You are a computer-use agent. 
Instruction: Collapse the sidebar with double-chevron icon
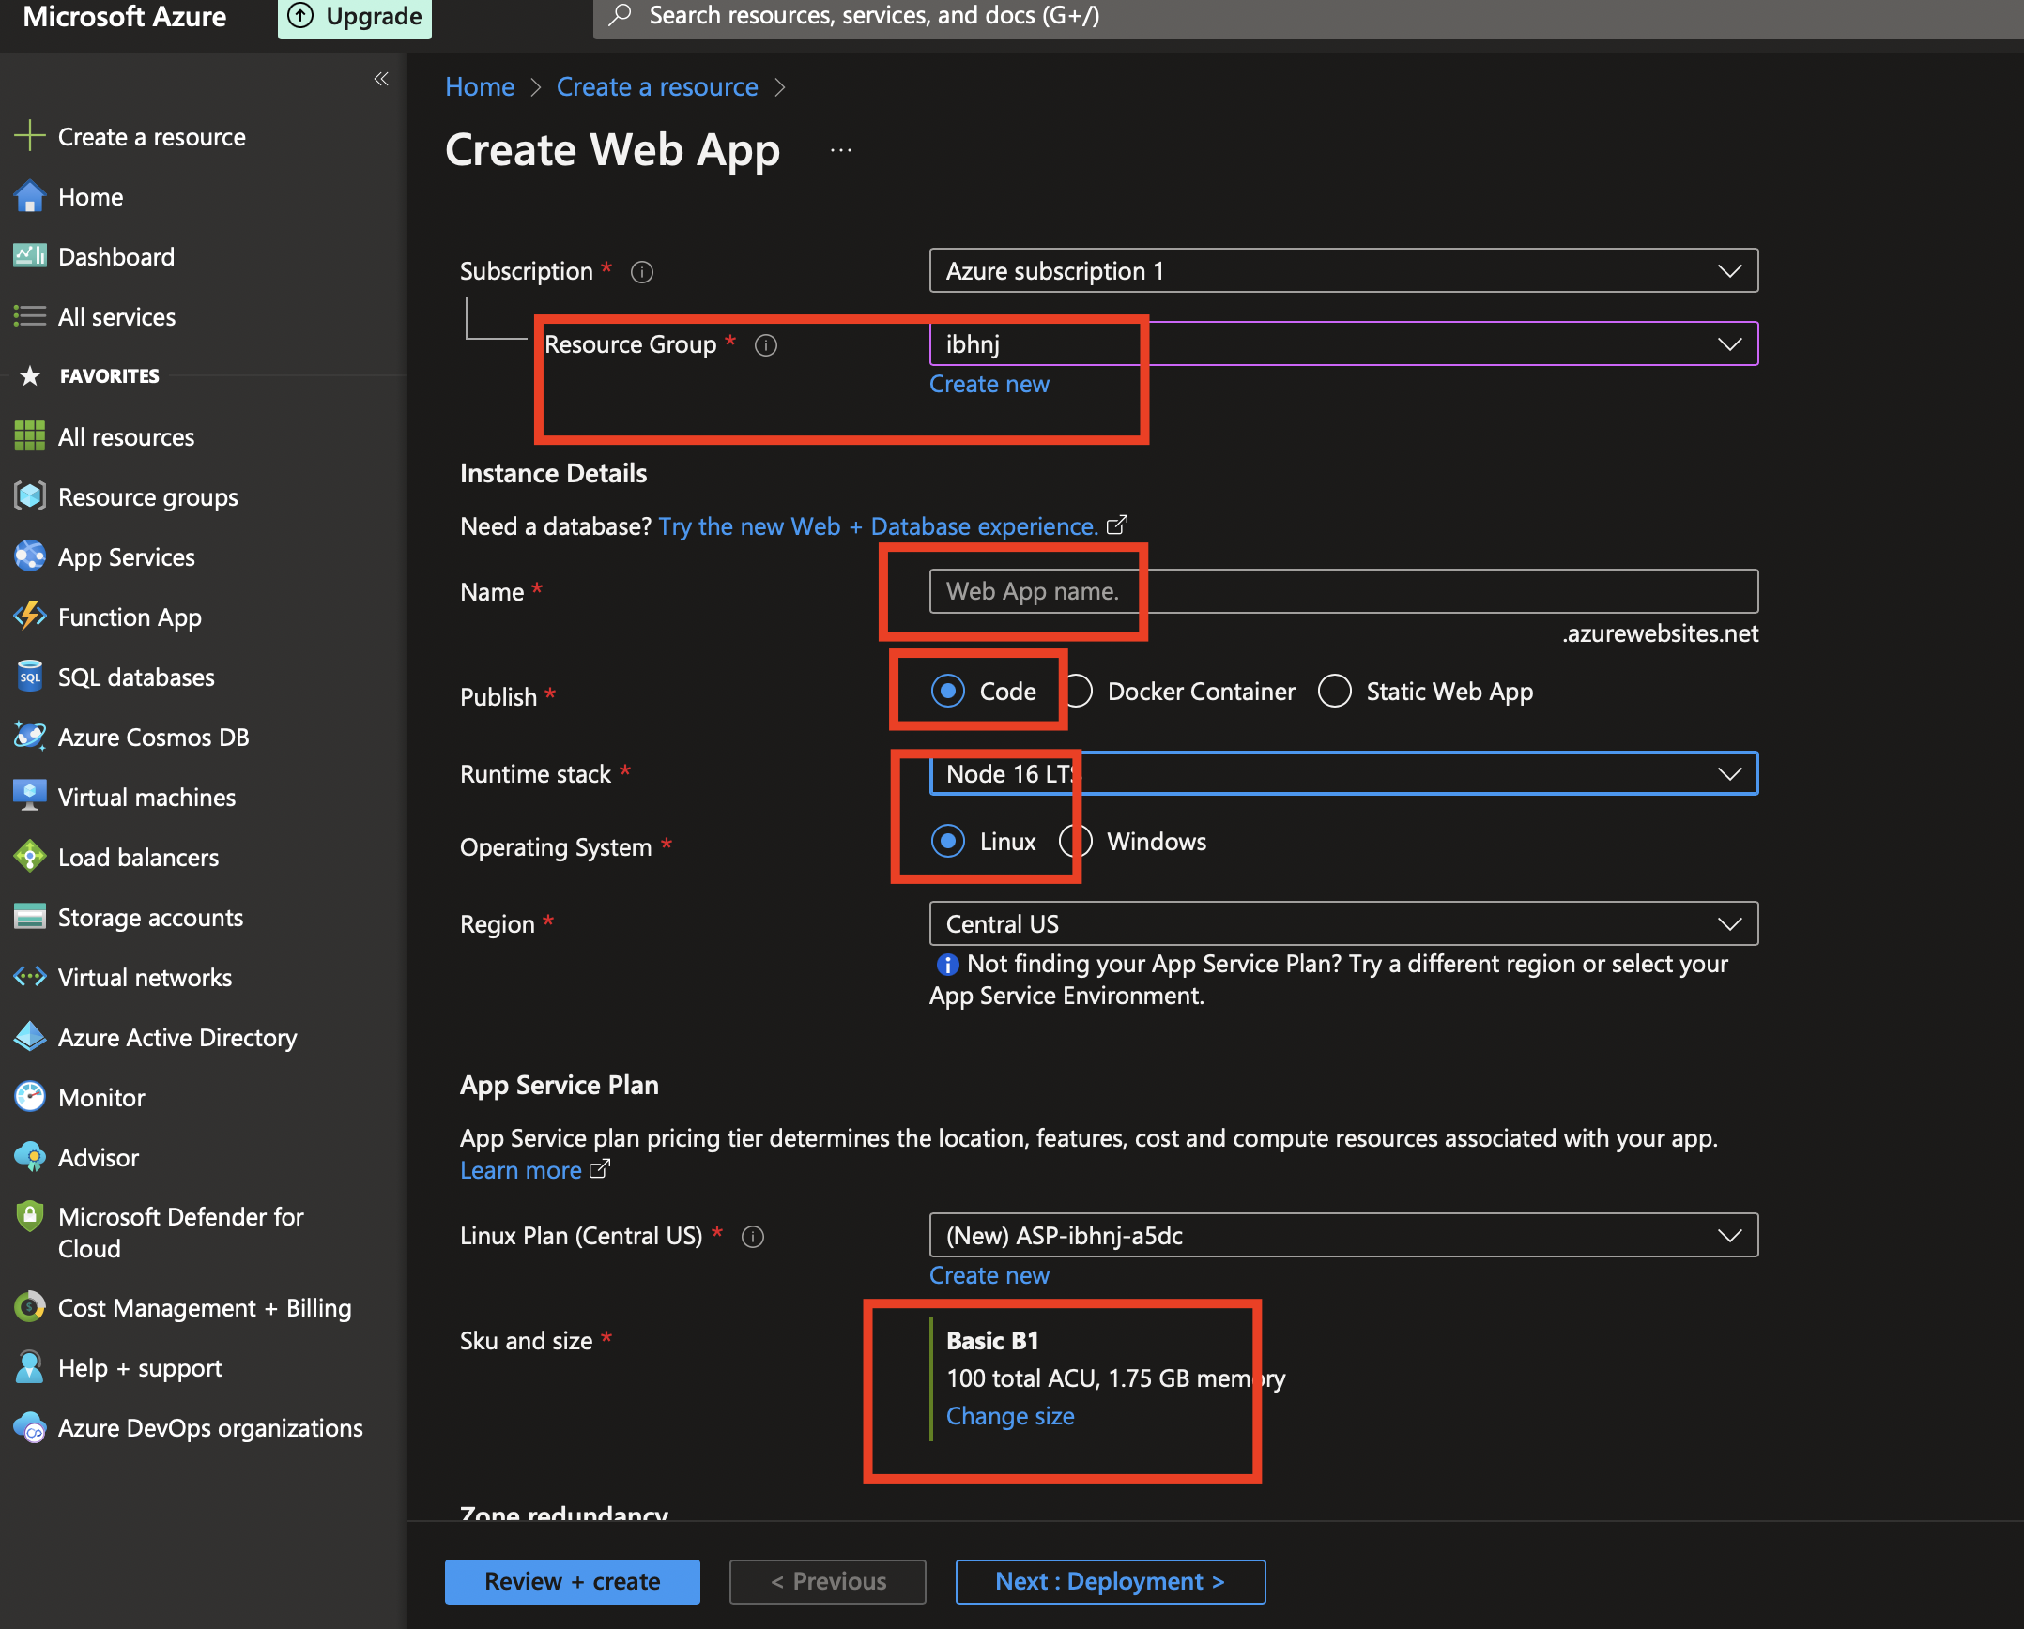[381, 79]
